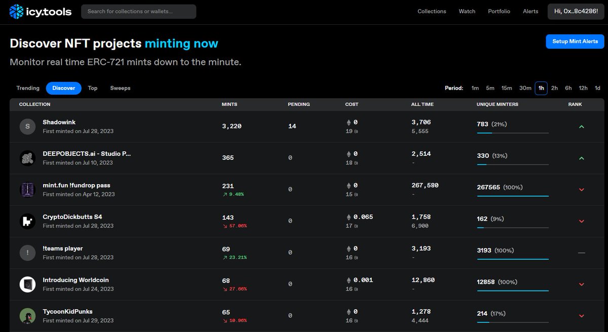The height and width of the screenshot is (332, 608).
Task: Open Collections in top navigation
Action: coord(432,11)
